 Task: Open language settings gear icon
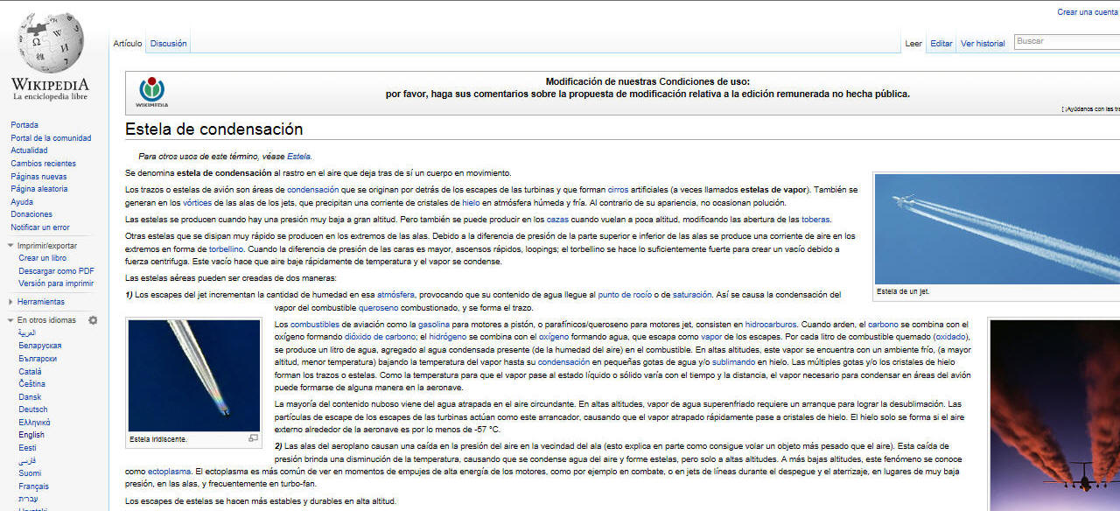click(93, 320)
